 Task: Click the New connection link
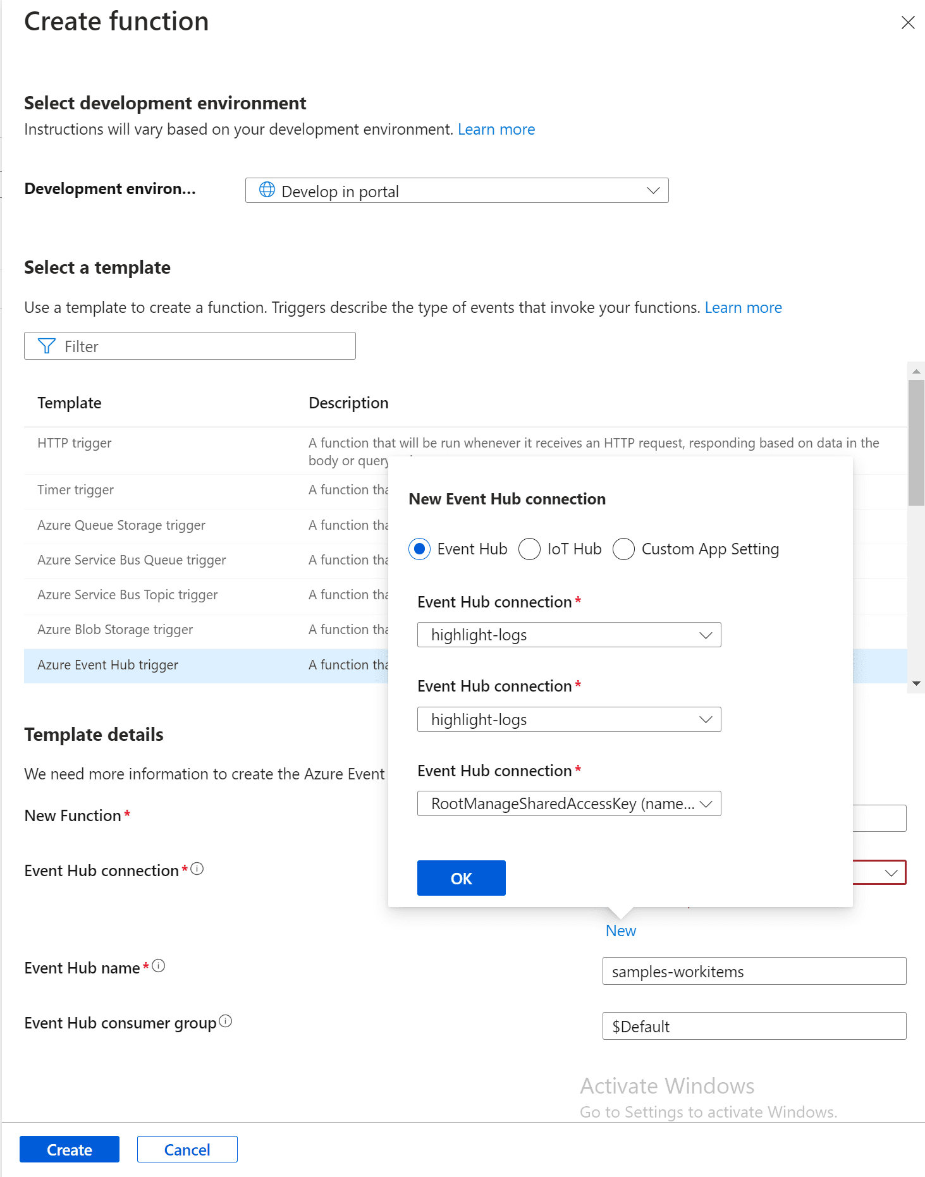620,930
